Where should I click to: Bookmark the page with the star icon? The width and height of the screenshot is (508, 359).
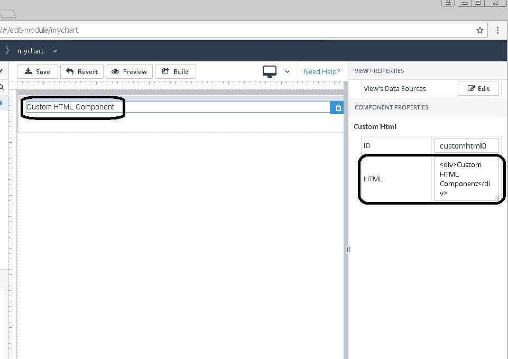(480, 31)
